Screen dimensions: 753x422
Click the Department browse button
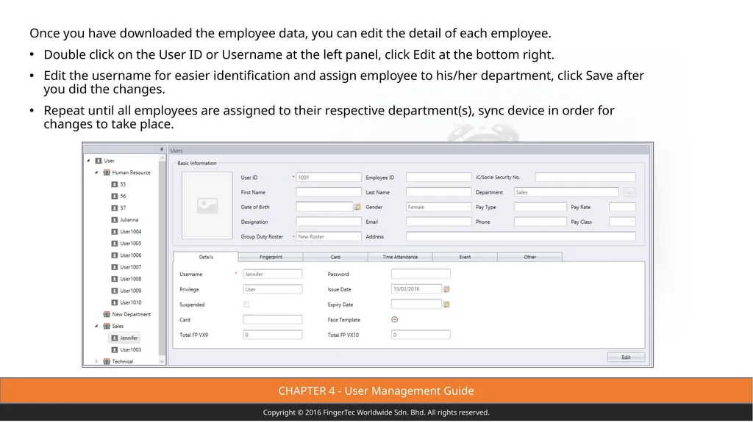click(x=629, y=192)
